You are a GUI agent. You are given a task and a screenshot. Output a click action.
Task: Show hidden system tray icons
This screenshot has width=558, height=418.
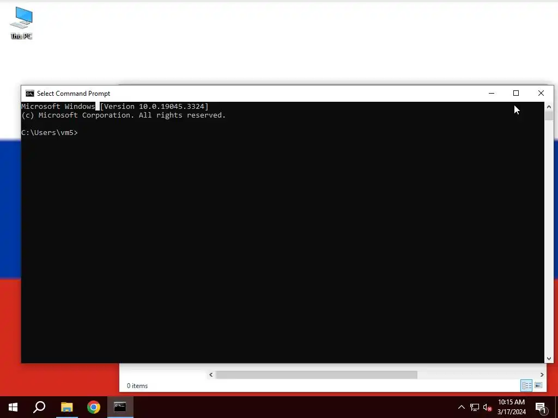pos(461,407)
